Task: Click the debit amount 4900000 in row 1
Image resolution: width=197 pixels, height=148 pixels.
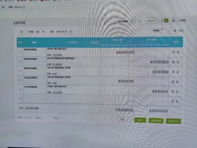Action: (125, 52)
